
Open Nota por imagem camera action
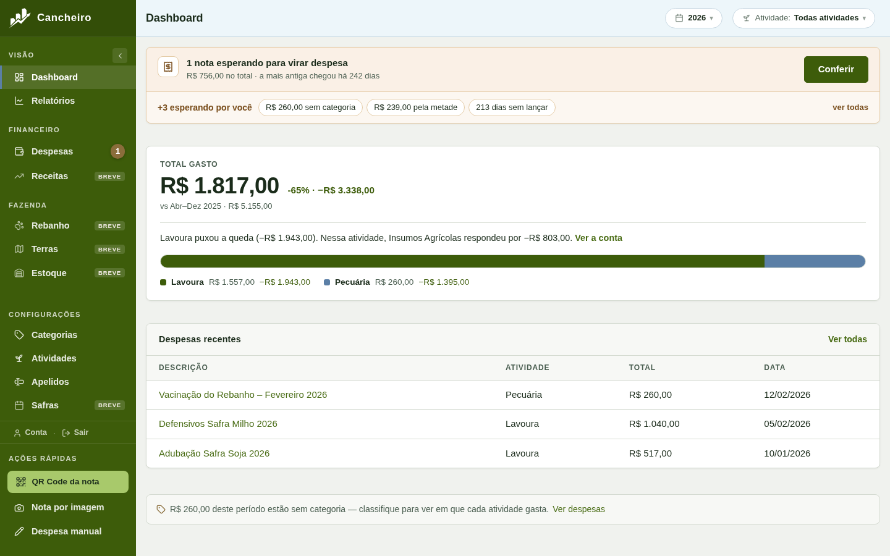tap(68, 507)
